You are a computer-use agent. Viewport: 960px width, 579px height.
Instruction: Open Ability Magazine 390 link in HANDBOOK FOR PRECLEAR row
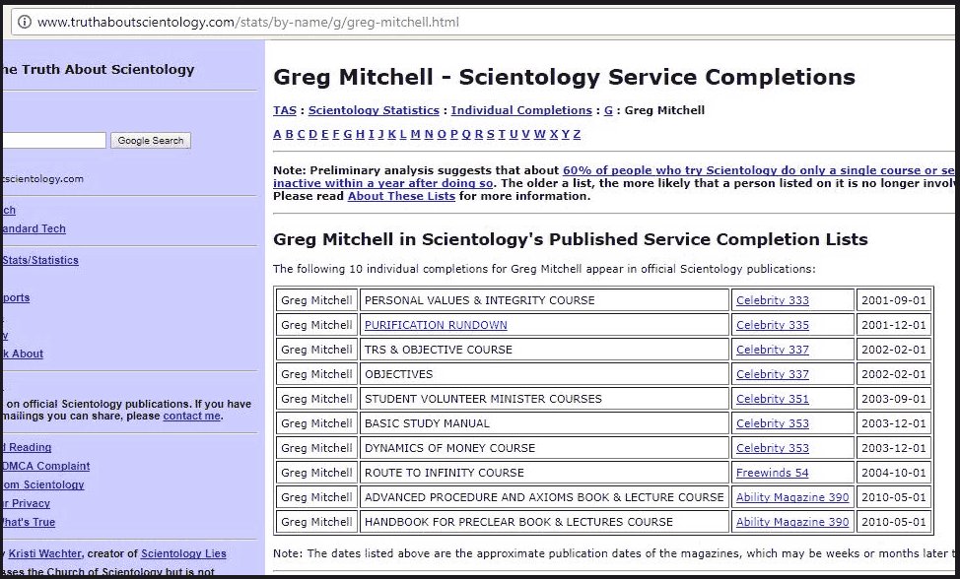[792, 522]
